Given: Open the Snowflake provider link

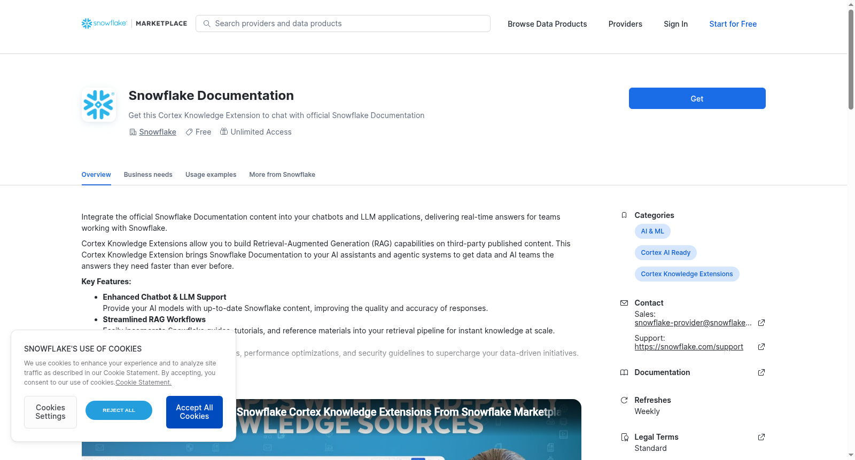Looking at the screenshot, I should (x=158, y=132).
